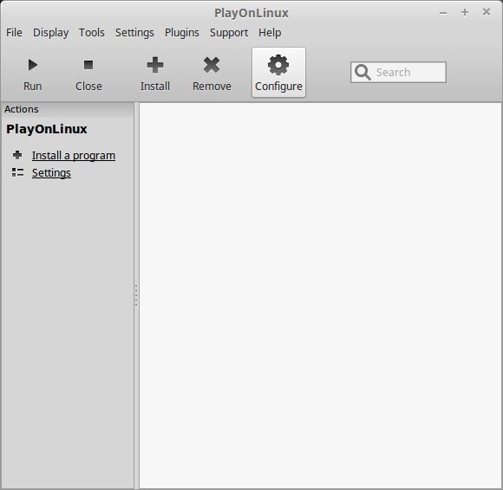Viewport: 503px width, 490px height.
Task: Minimize the PlayOnLinux window
Action: pyautogui.click(x=443, y=13)
